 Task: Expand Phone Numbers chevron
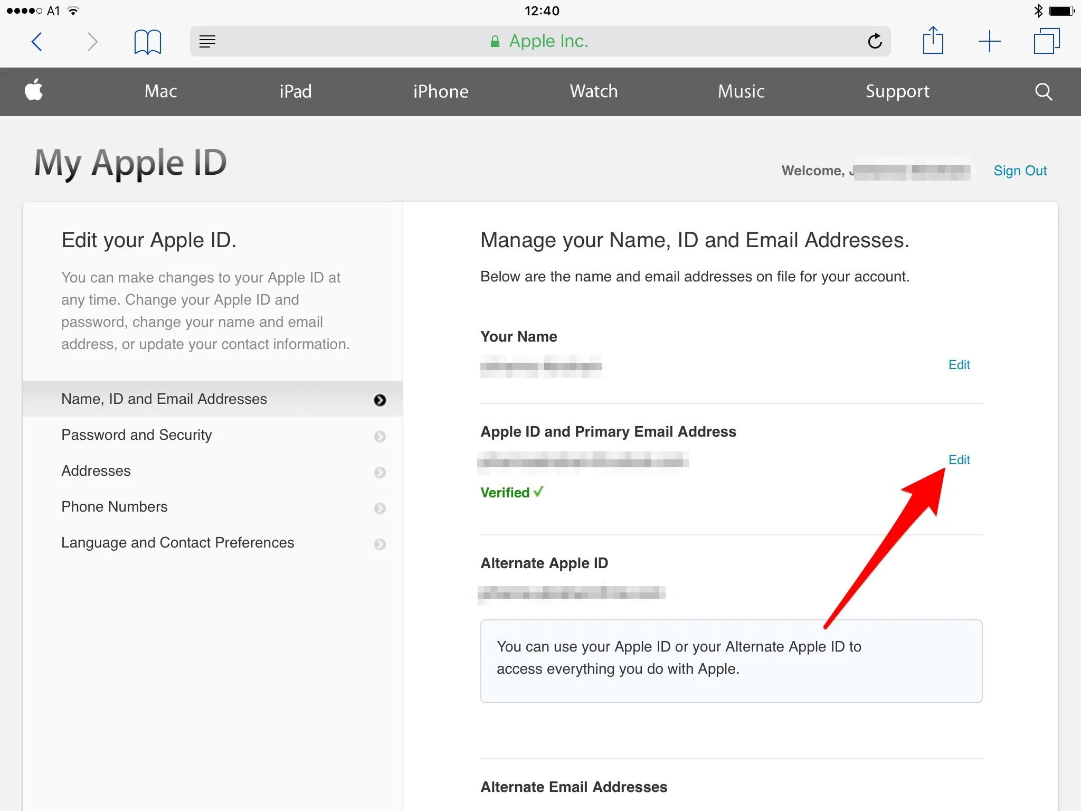(380, 508)
